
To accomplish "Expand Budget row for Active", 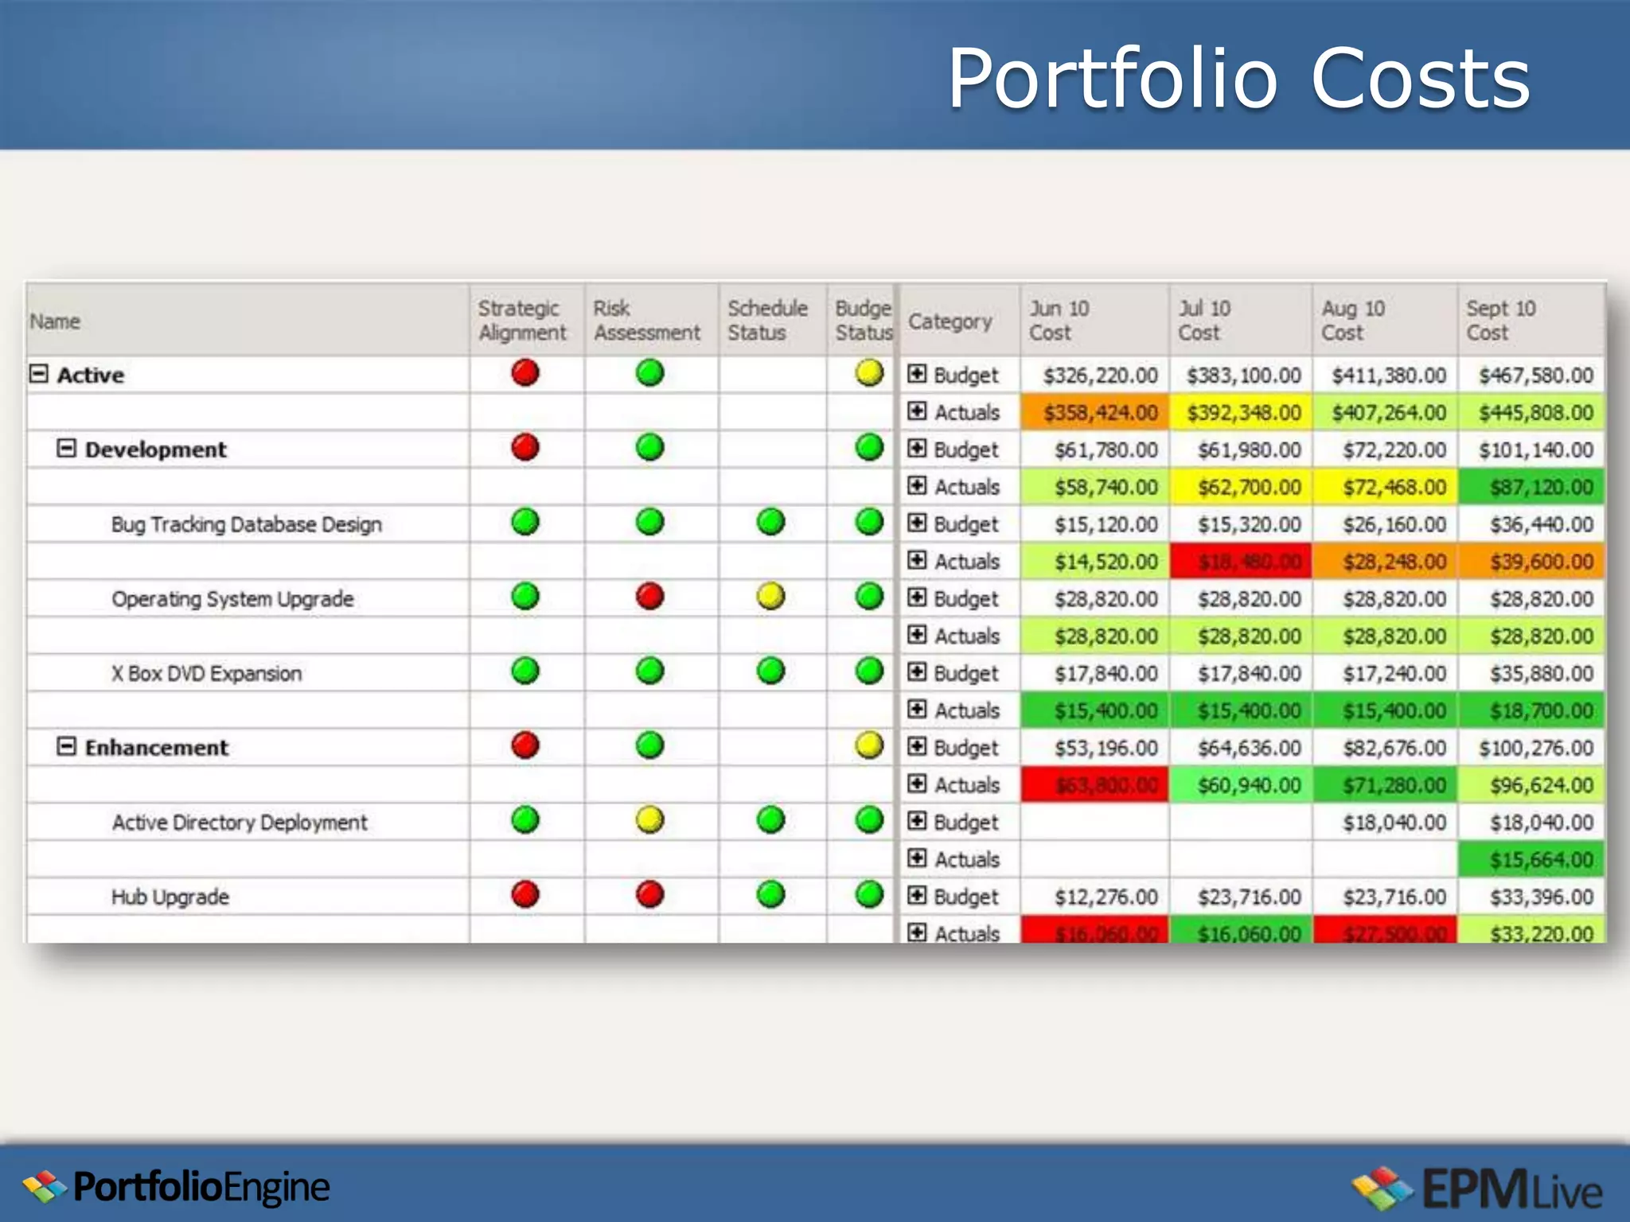I will pyautogui.click(x=917, y=374).
